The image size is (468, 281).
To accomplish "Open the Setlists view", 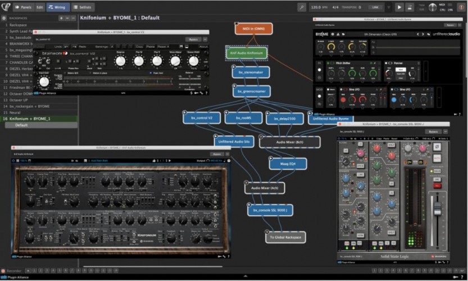I will click(x=83, y=7).
